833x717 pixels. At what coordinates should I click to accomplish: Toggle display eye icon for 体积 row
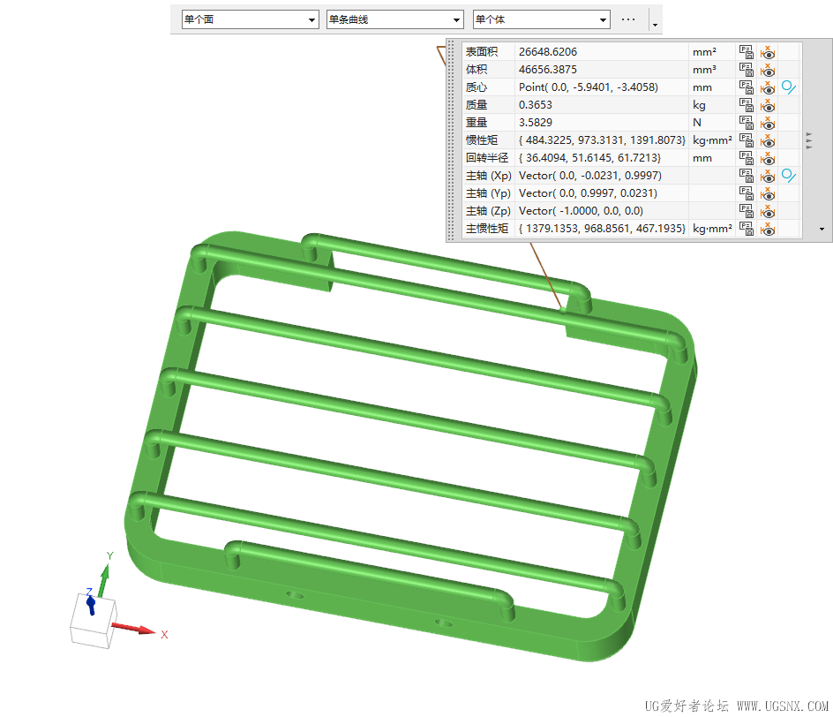pos(768,70)
